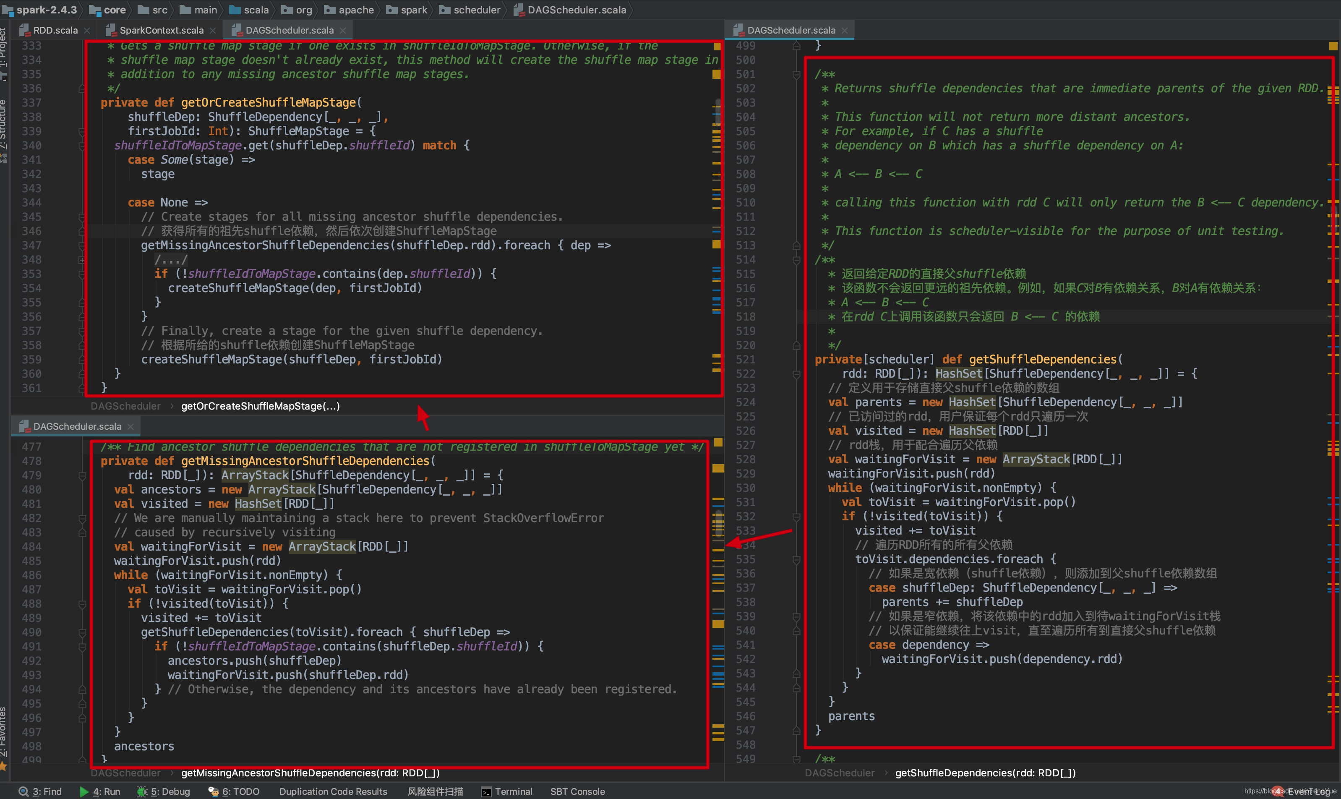Click line number 518 in right editor gutter

[746, 316]
